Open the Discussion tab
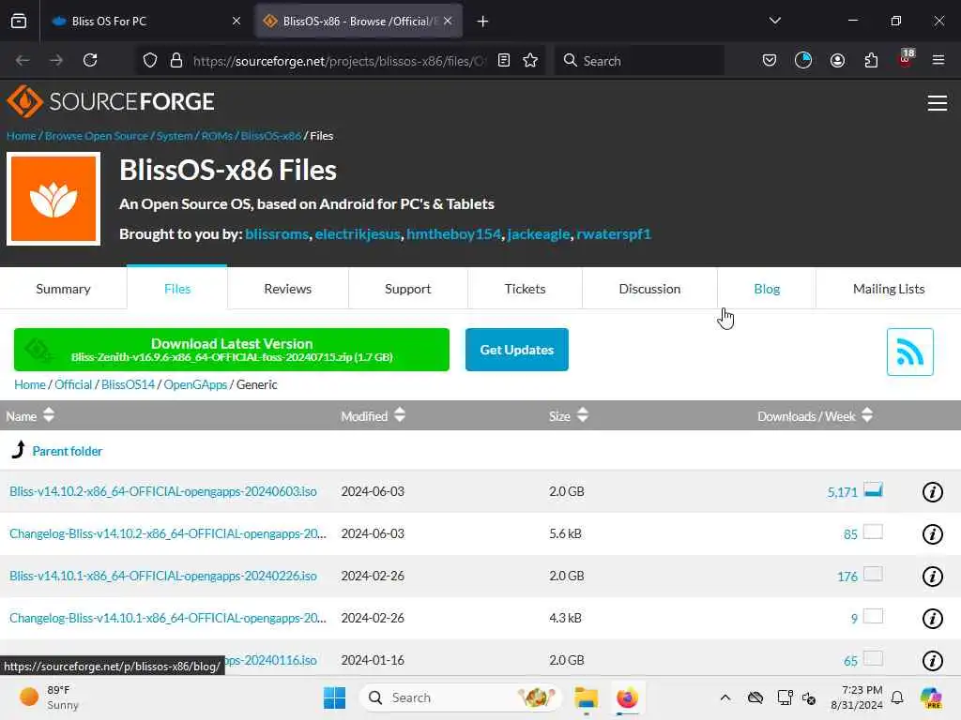961x720 pixels. pyautogui.click(x=649, y=289)
